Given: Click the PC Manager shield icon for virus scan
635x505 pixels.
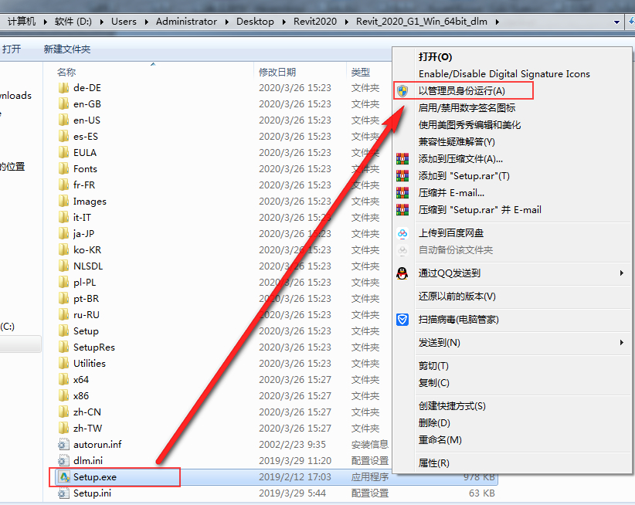Looking at the screenshot, I should [x=402, y=320].
